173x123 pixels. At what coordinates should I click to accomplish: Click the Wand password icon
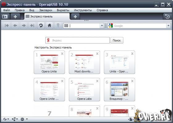58,26
